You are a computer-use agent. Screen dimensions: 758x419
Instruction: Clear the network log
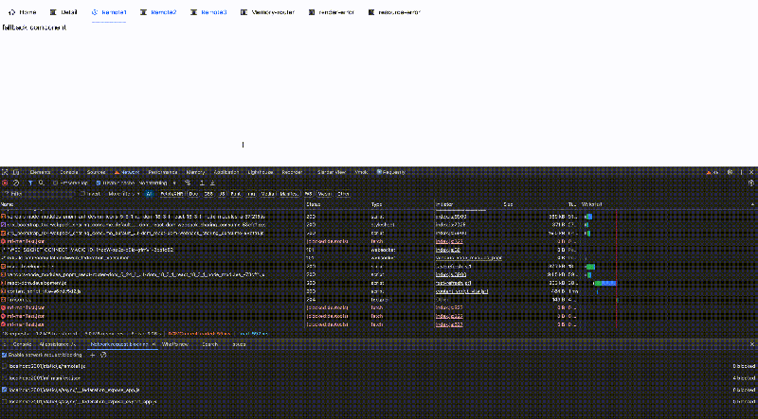click(x=16, y=183)
